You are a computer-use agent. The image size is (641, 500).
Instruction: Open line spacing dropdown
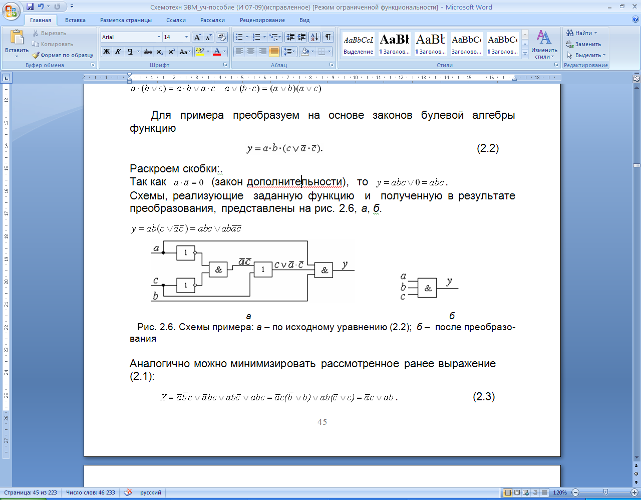tap(289, 52)
